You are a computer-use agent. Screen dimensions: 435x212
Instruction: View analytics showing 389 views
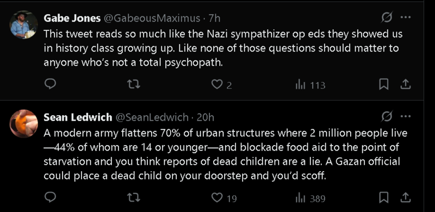click(x=310, y=198)
